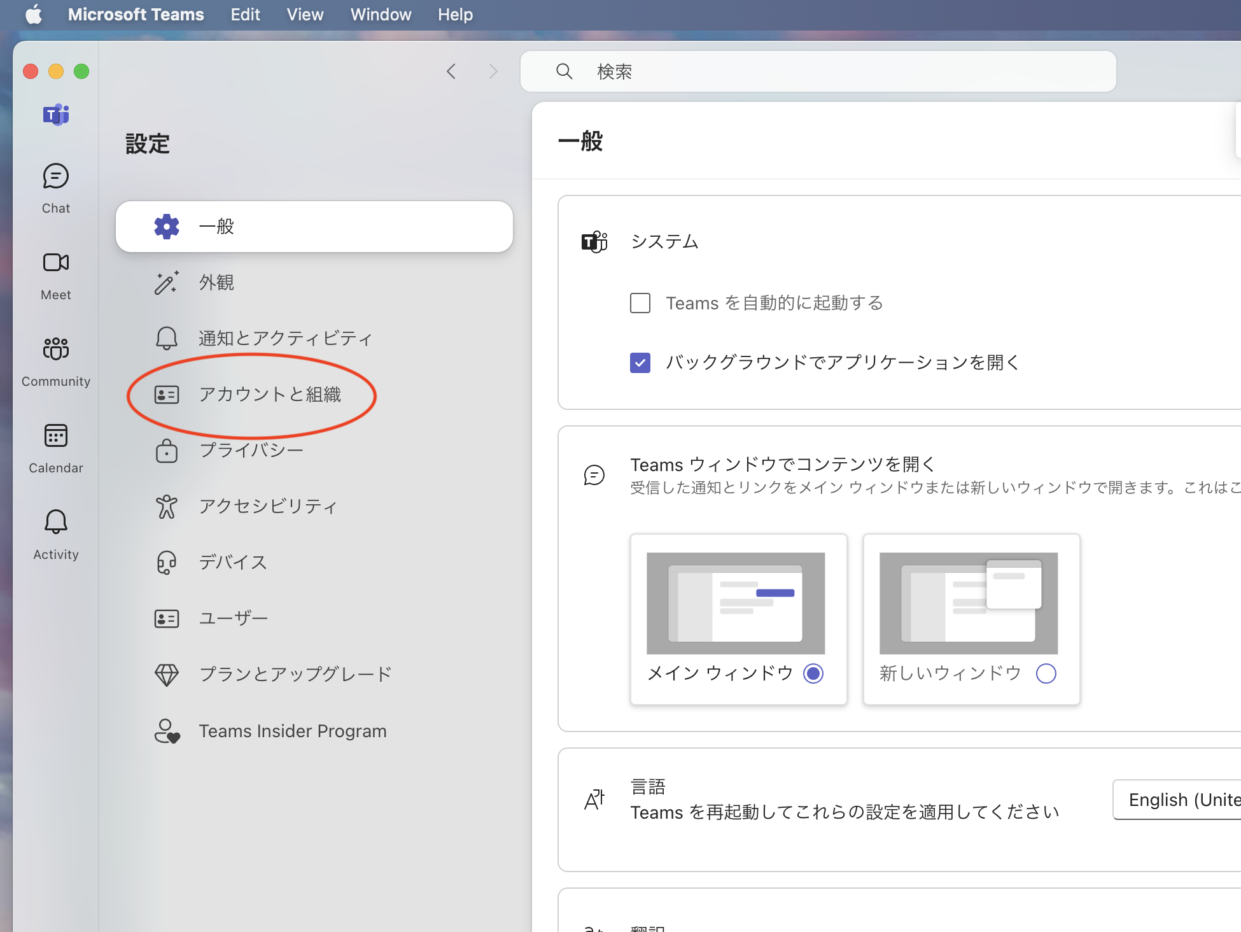Click accessibility figure icon for アクセシビリティ
The image size is (1241, 932).
click(167, 507)
